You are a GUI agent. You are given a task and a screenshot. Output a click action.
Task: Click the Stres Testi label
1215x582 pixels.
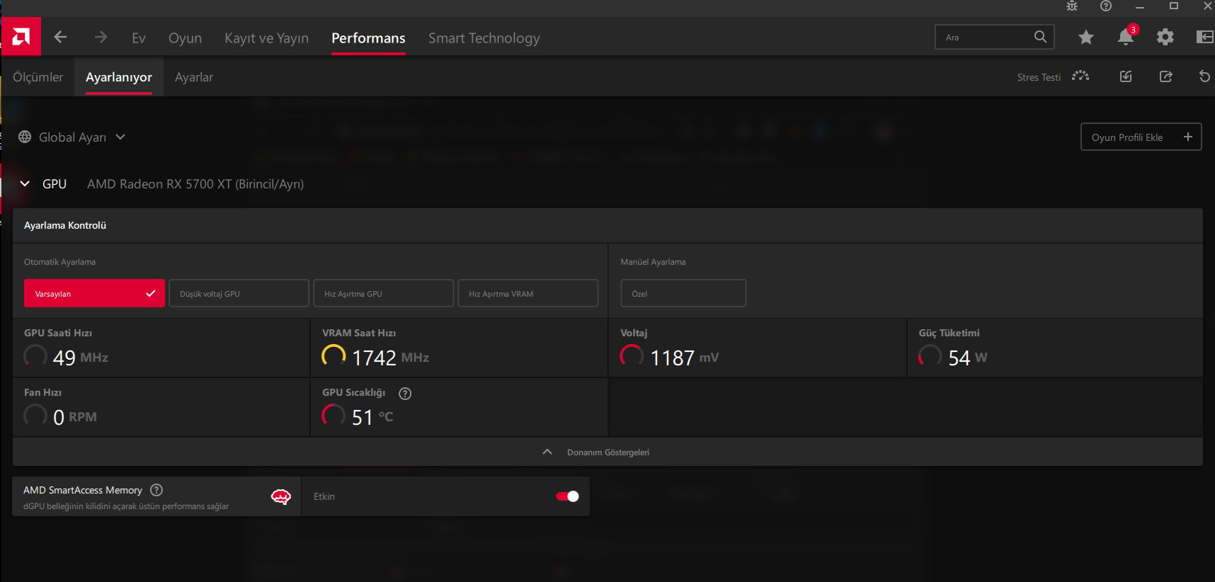click(1039, 77)
